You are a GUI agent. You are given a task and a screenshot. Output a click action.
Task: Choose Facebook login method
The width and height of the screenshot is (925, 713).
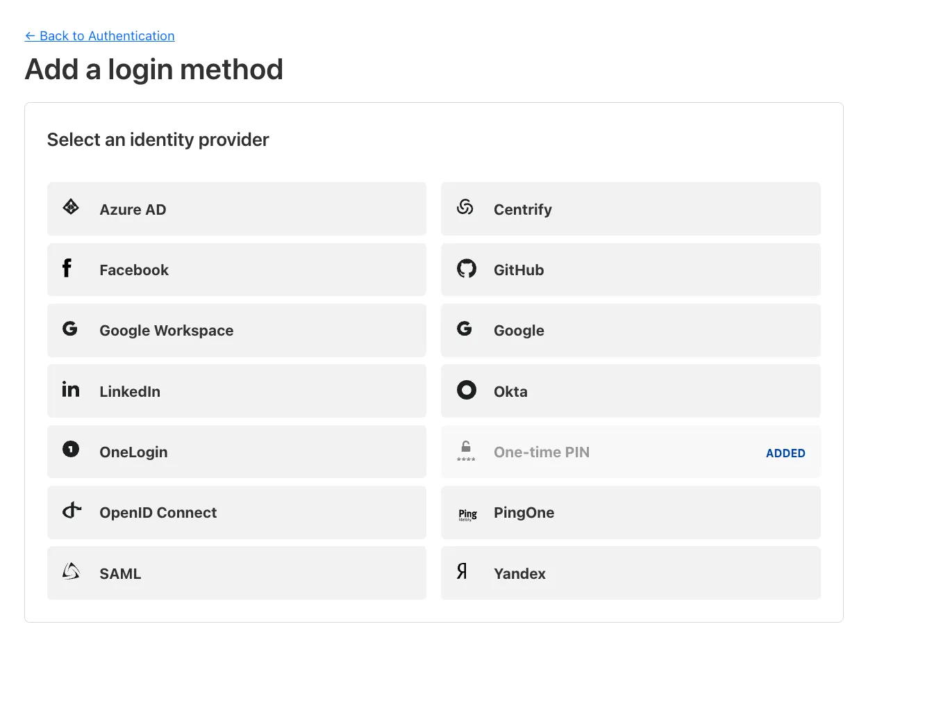pos(237,270)
